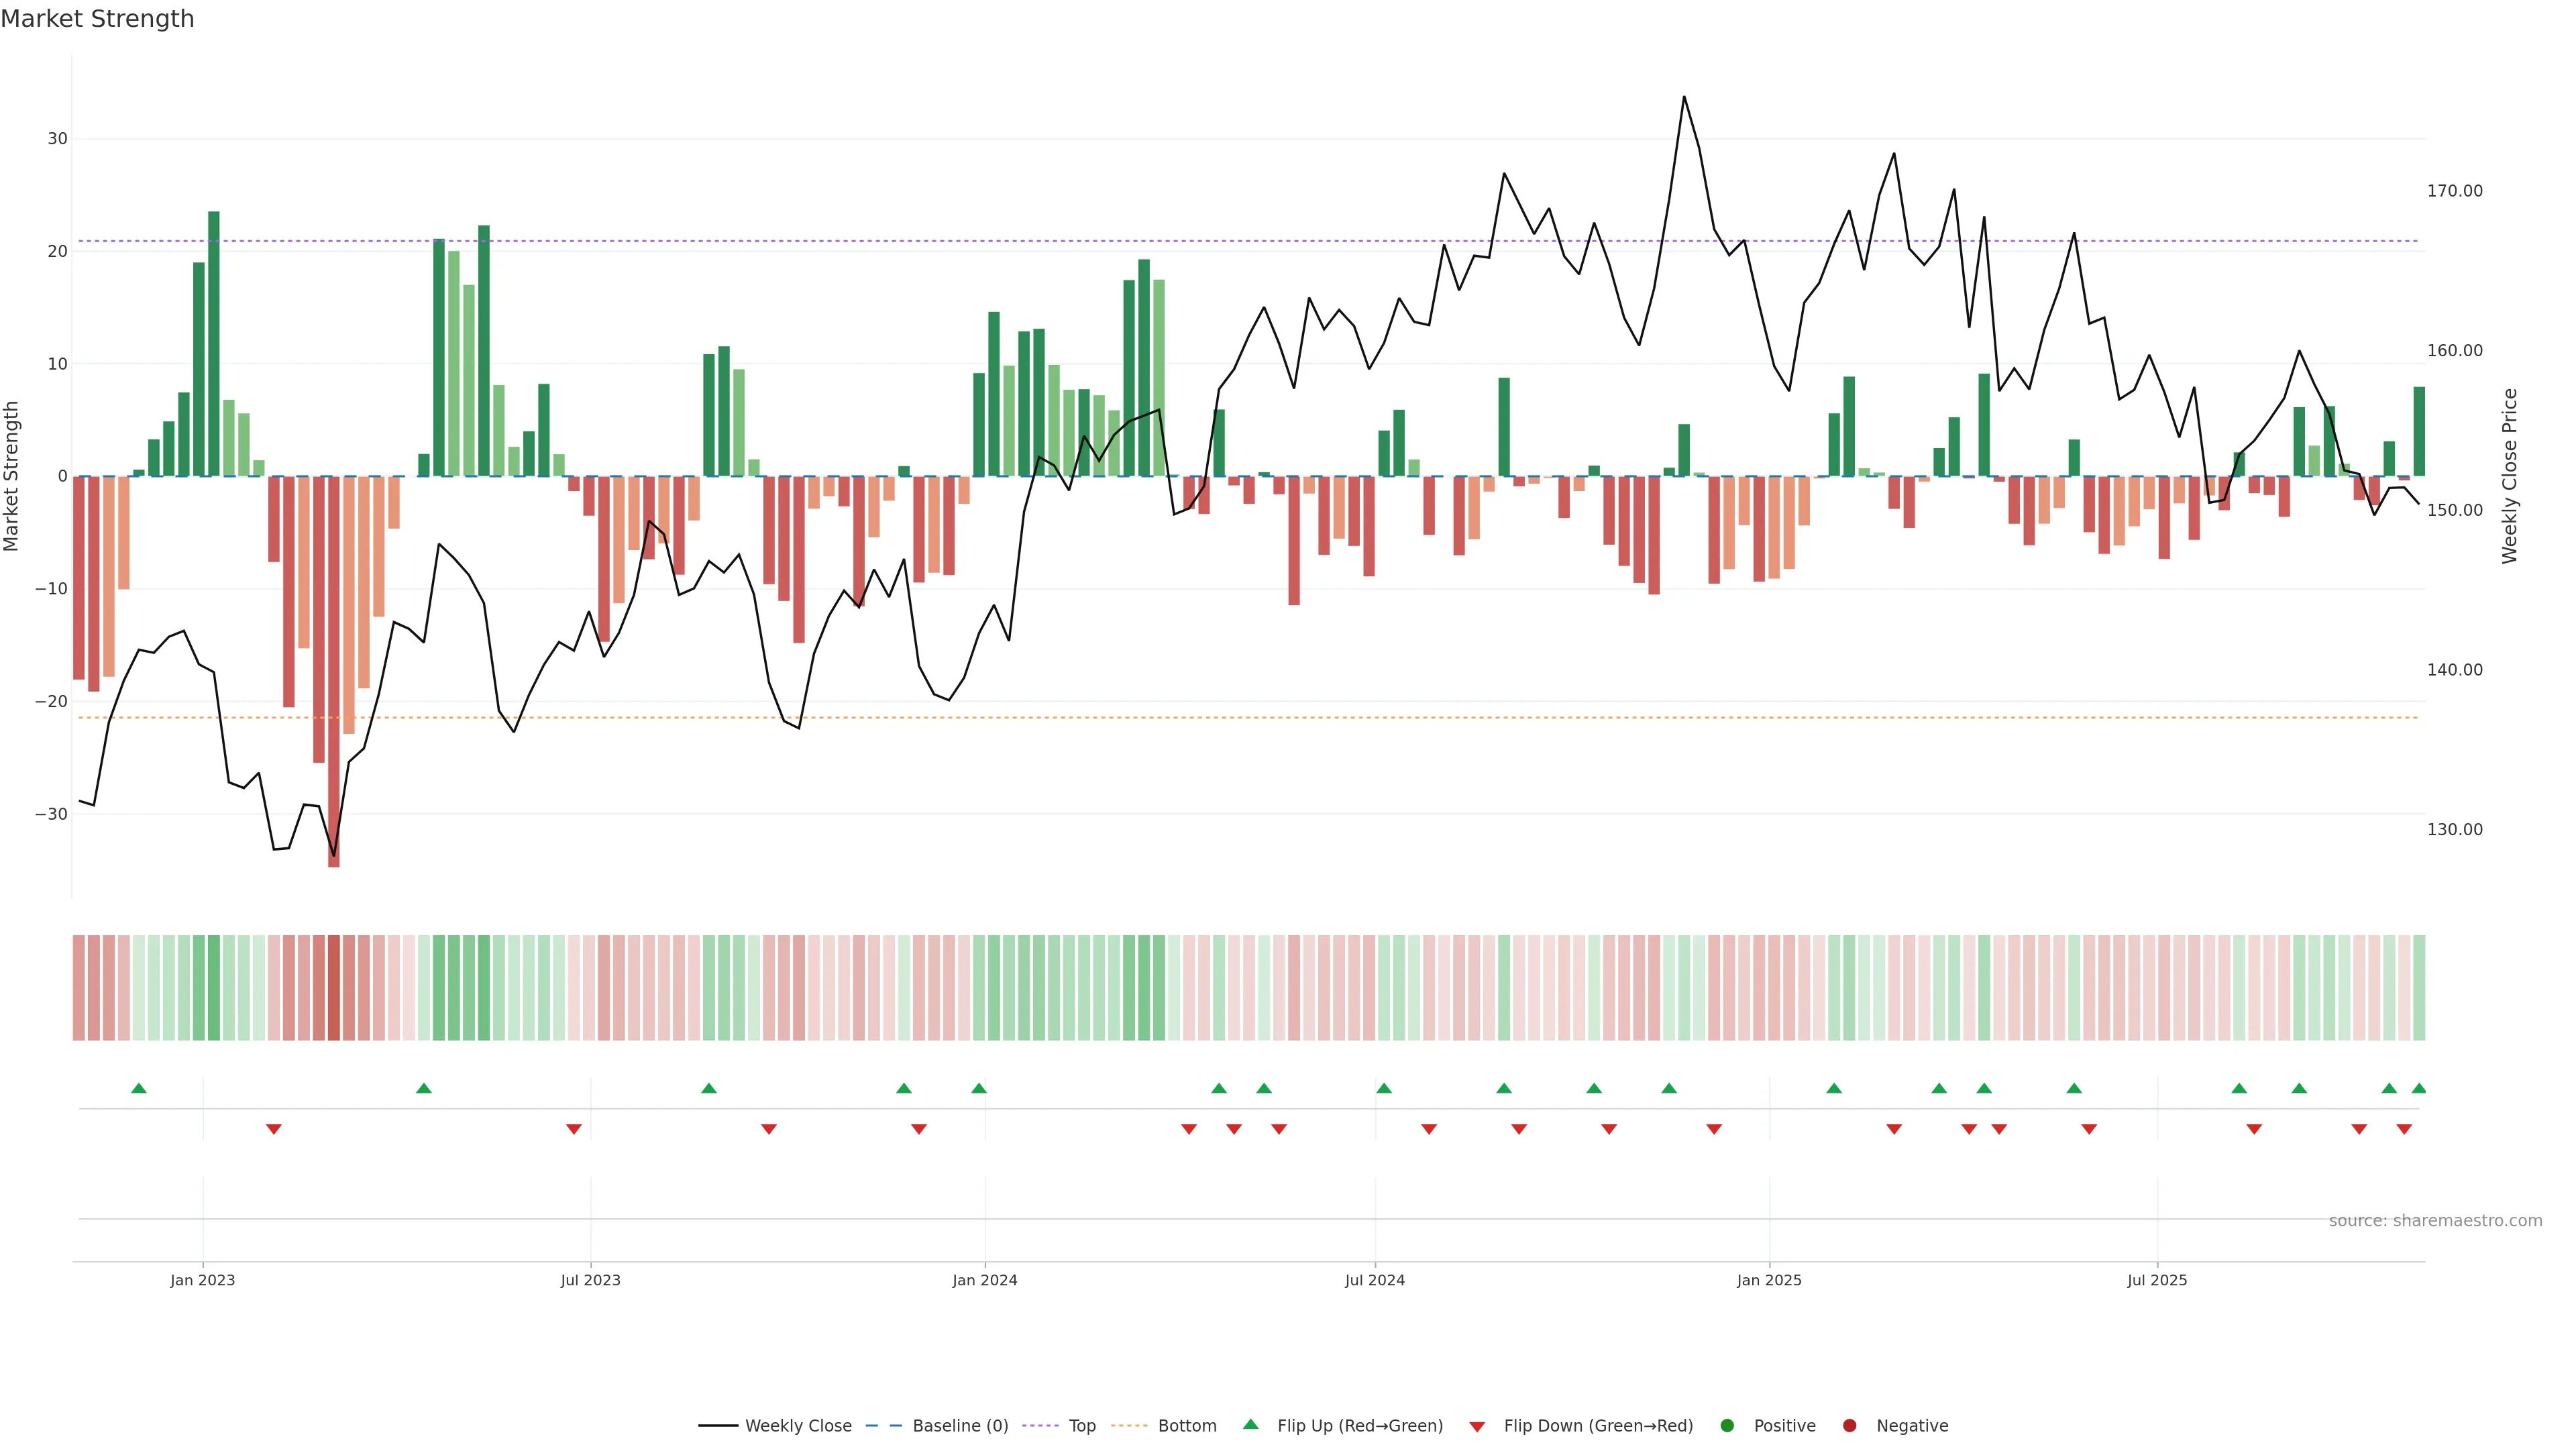Click the Jan 2025 x-axis label

click(1769, 1280)
